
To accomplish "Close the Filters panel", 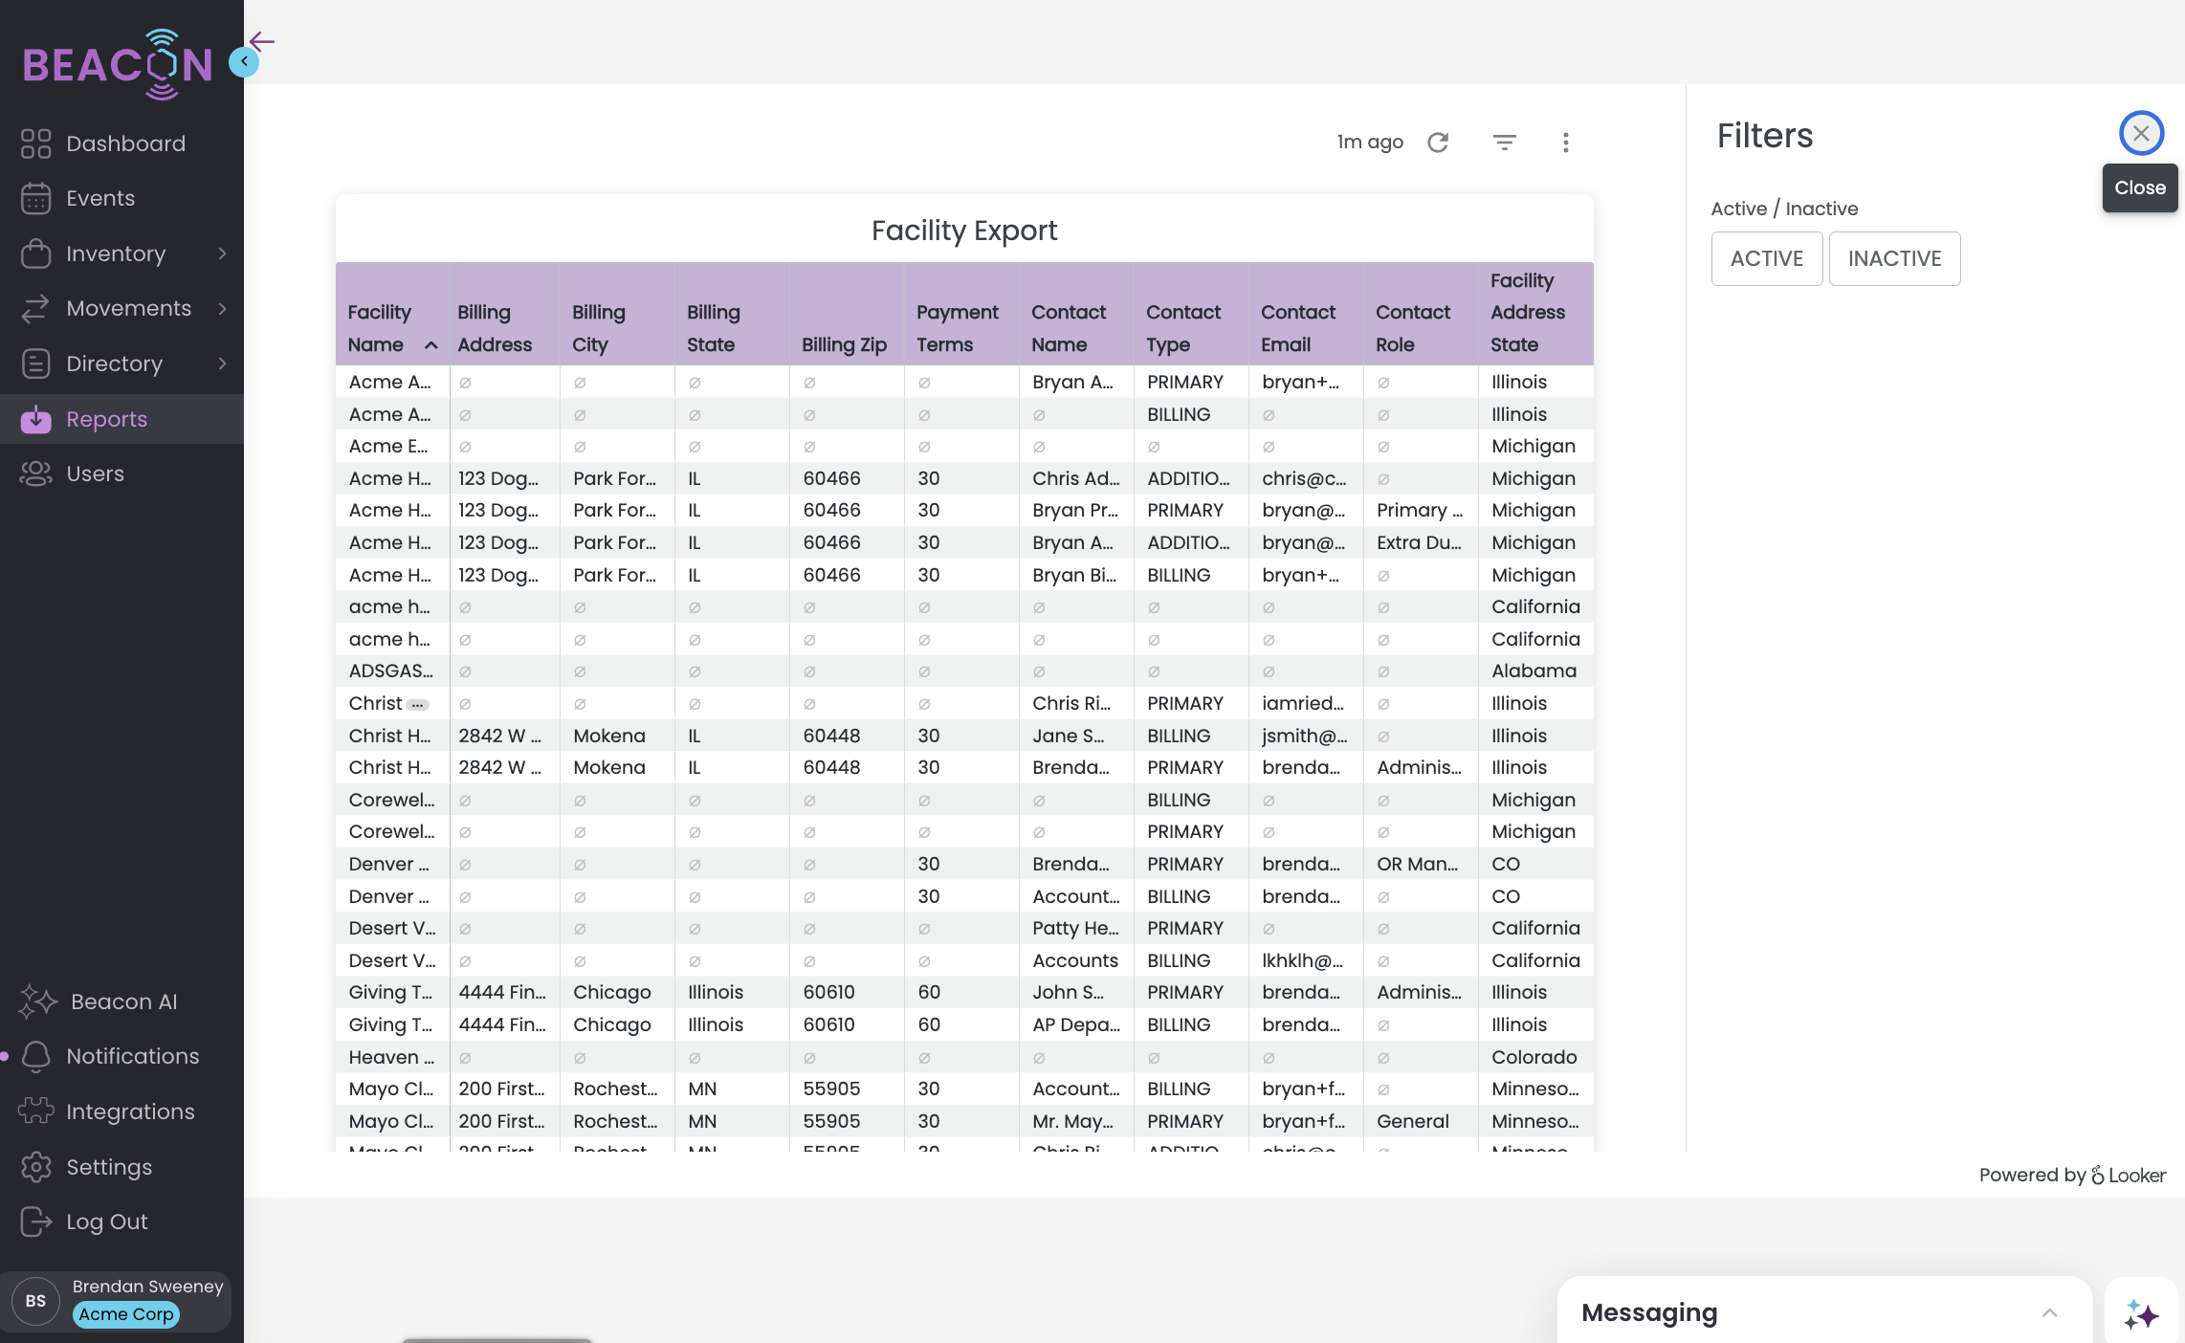I will point(2141,134).
